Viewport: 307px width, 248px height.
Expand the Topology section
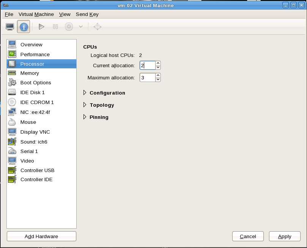85,105
